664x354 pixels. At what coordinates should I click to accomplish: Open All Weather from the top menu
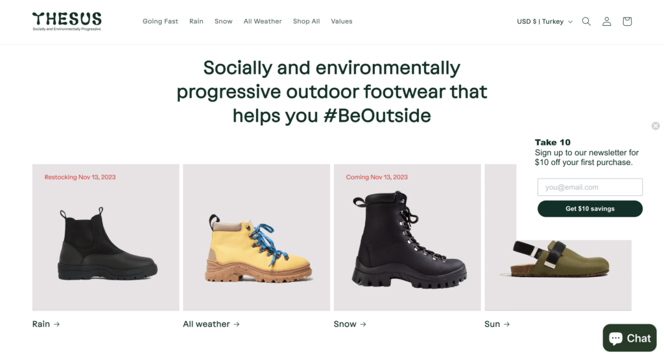tap(263, 21)
